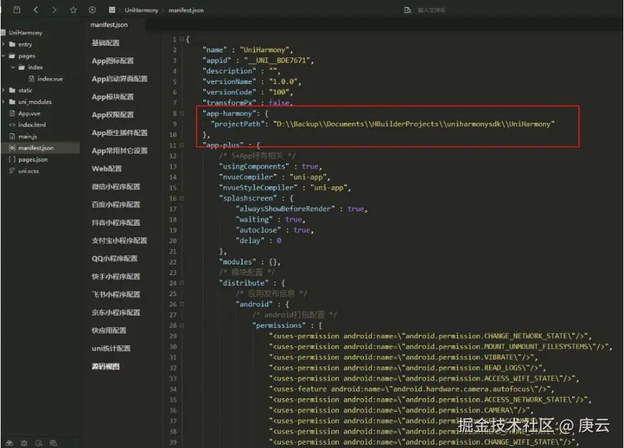Screen dimensions: 624x448
Task: Open the 快应用配置 section
Action: pyautogui.click(x=109, y=330)
